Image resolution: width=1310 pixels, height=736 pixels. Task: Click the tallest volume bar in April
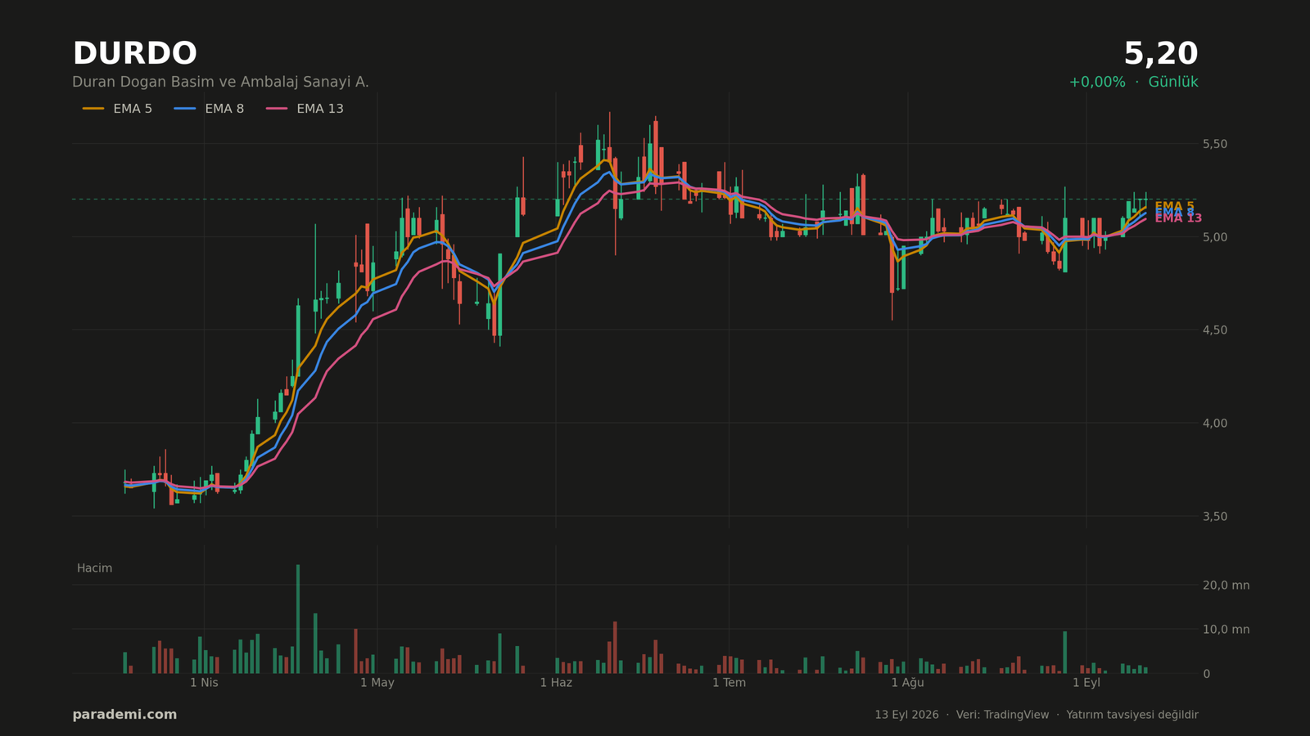[x=298, y=619]
